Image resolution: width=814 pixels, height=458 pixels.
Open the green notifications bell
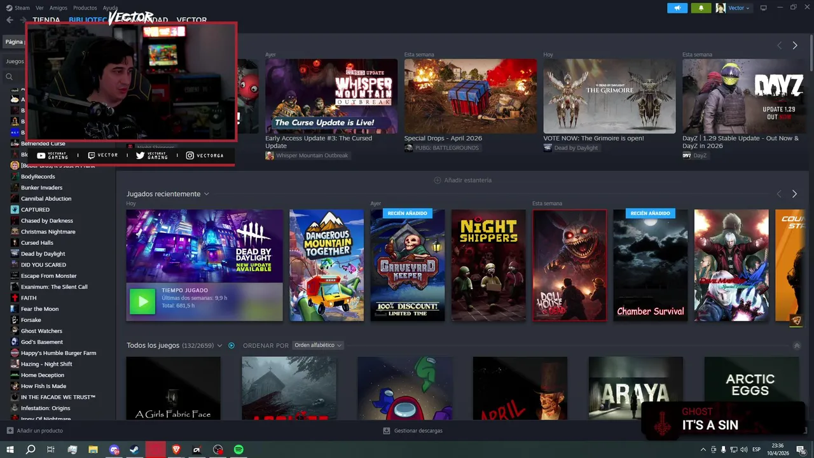point(701,8)
